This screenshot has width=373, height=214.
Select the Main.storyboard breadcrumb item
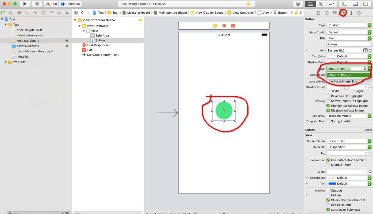pos(136,13)
